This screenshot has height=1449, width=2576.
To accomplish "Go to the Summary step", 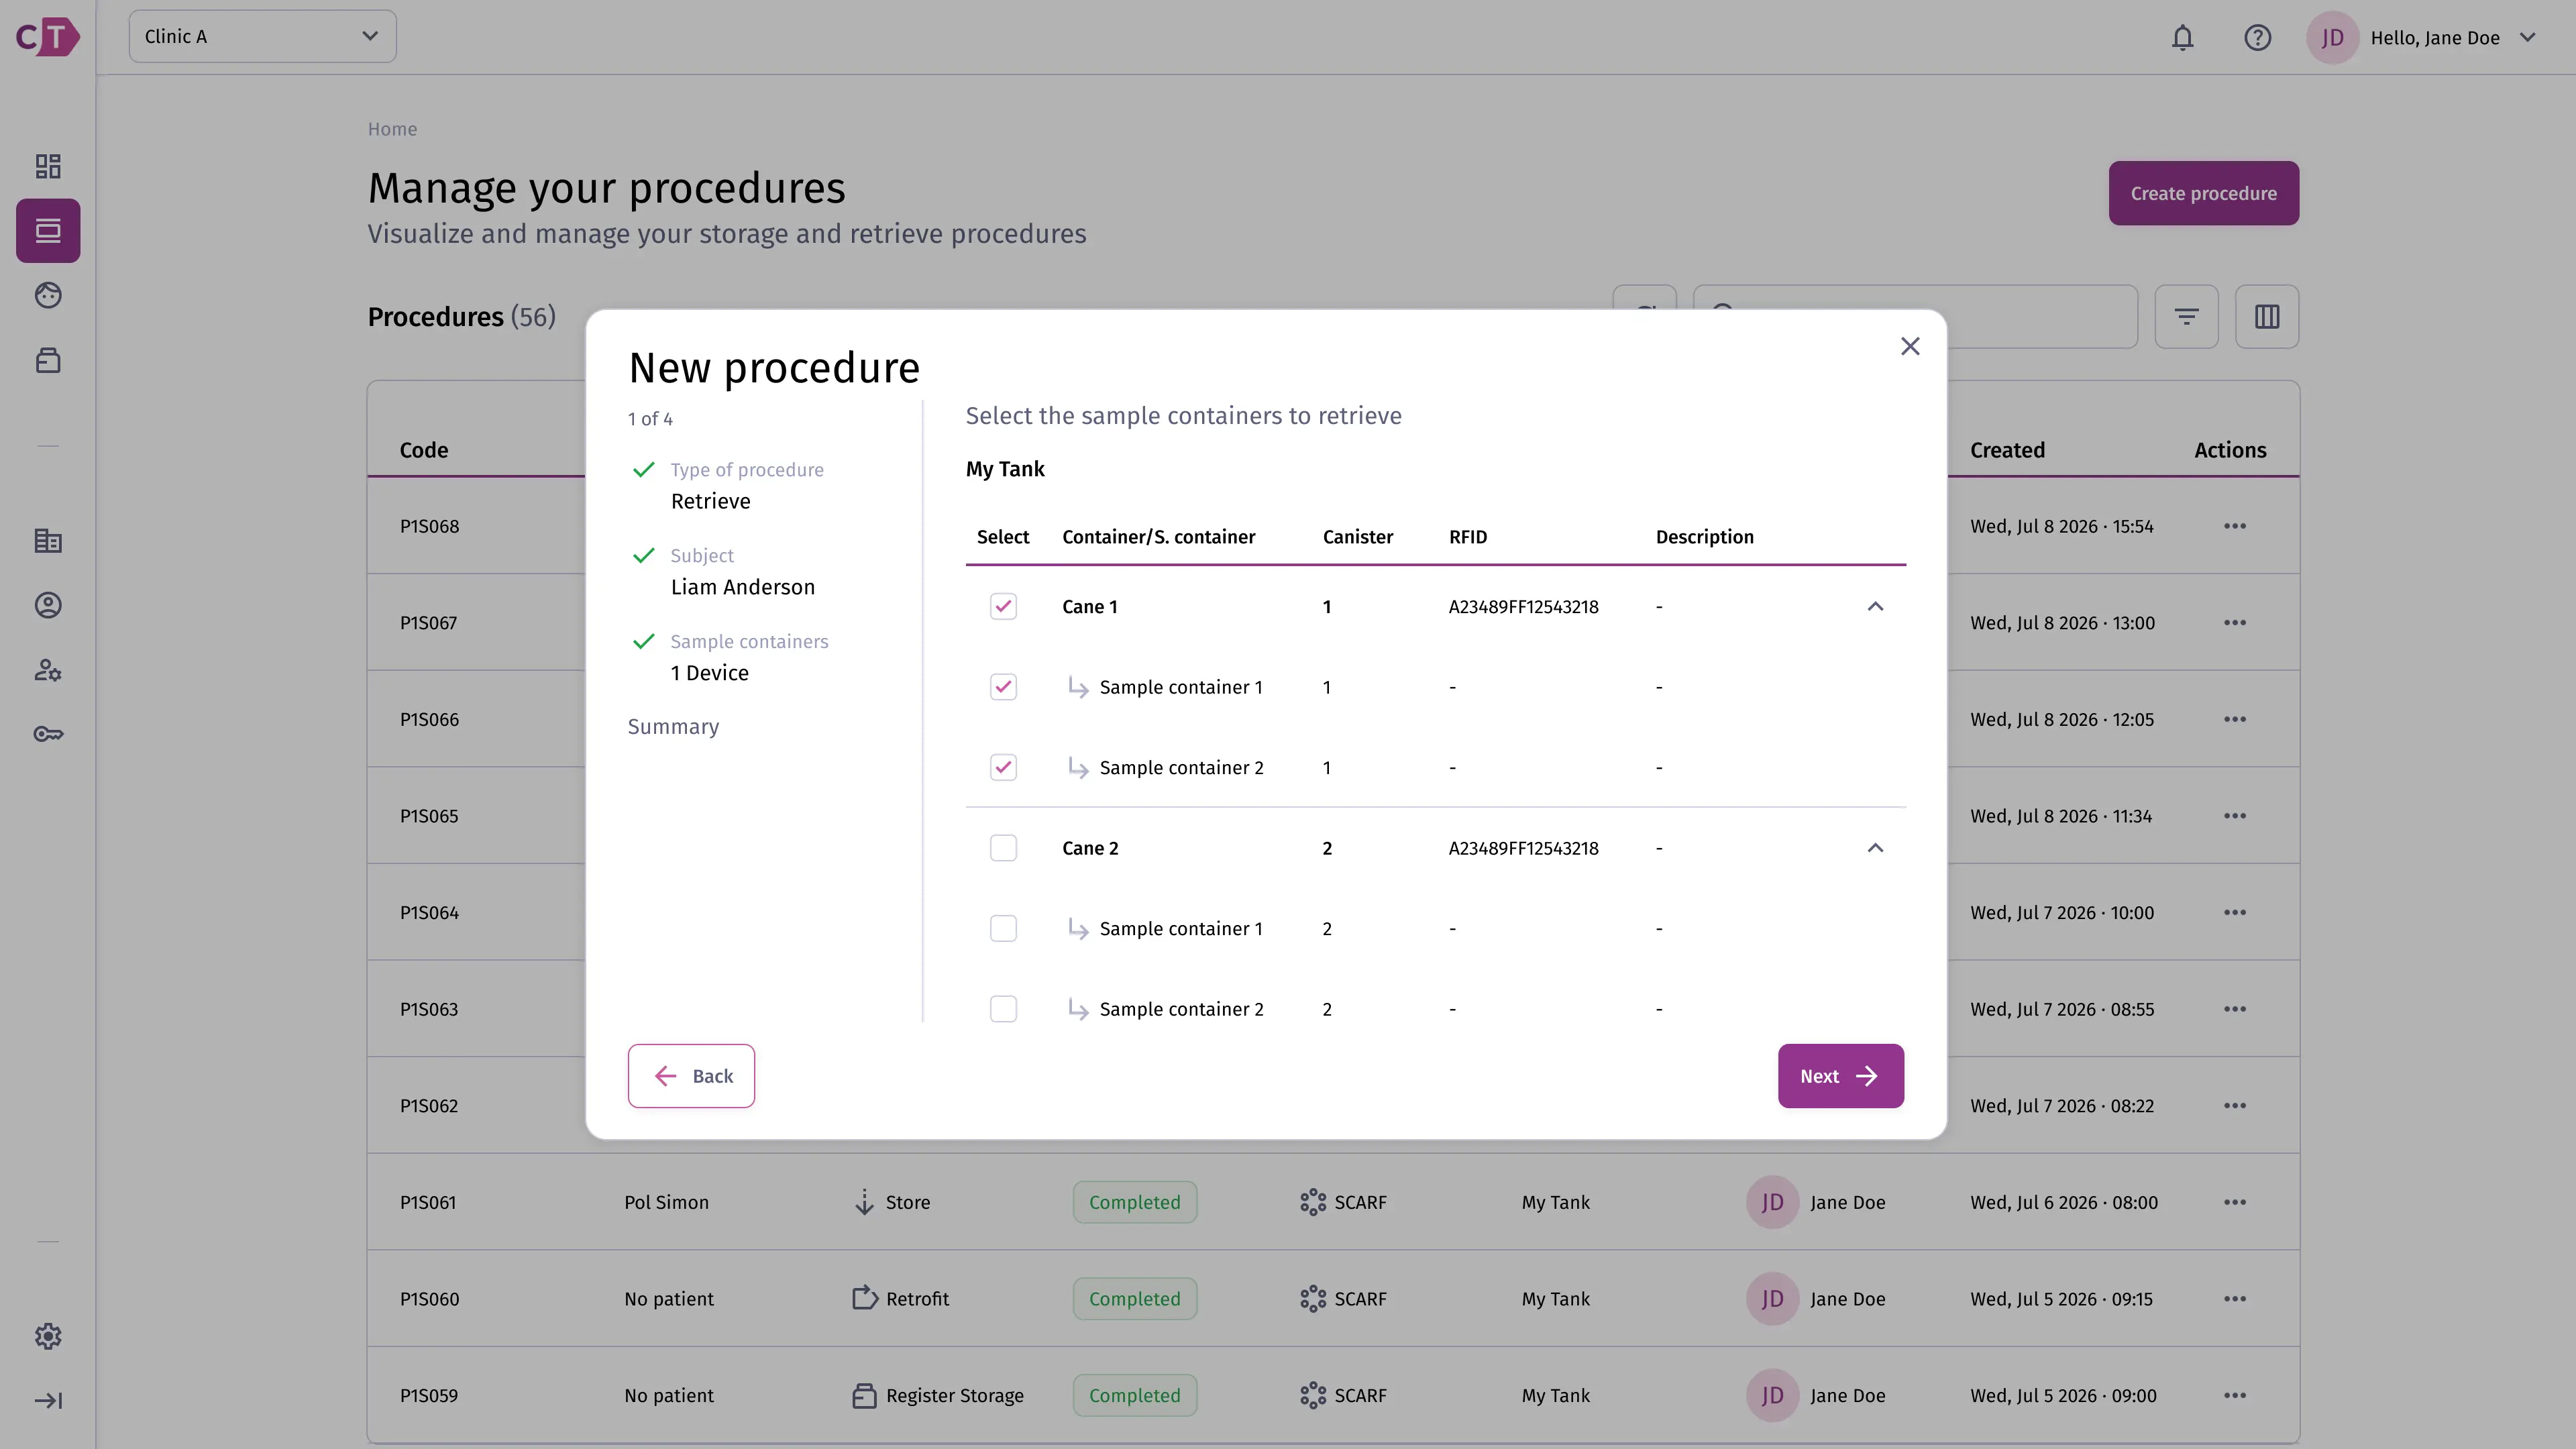I will 673,727.
